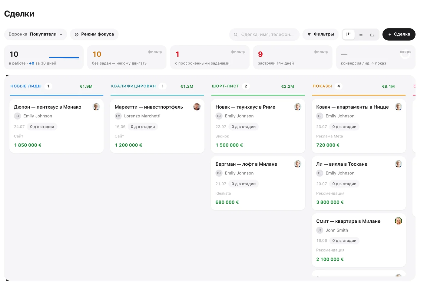424x290 pixels.
Task: Click assignee avatar on Новак deal card
Action: 298,107
